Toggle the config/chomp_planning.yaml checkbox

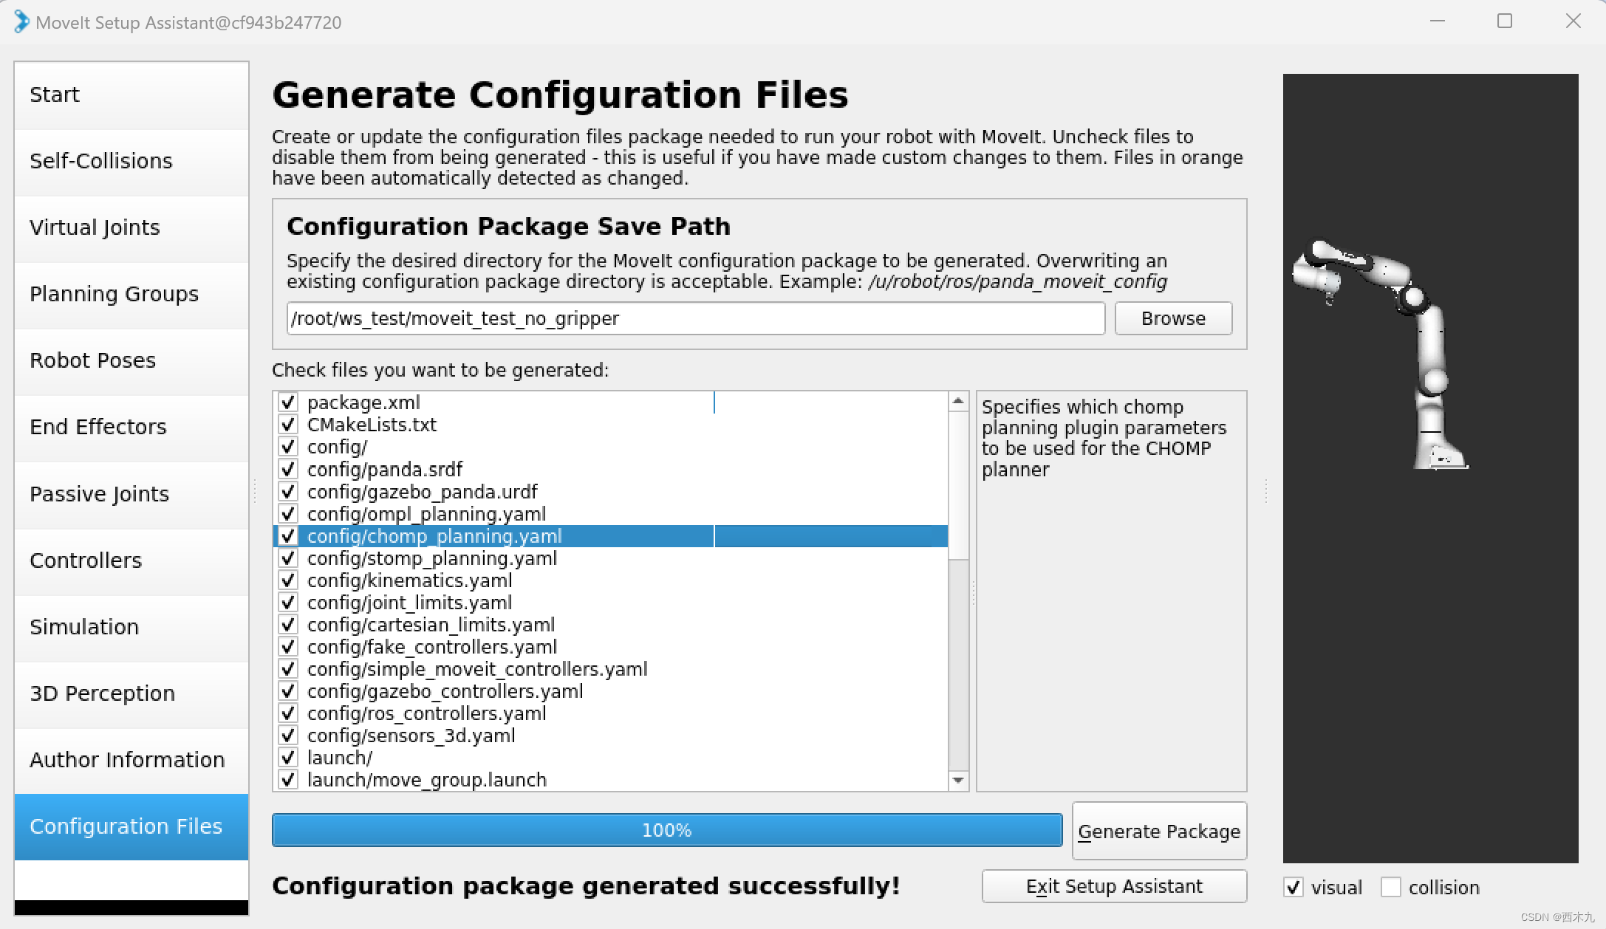point(290,536)
